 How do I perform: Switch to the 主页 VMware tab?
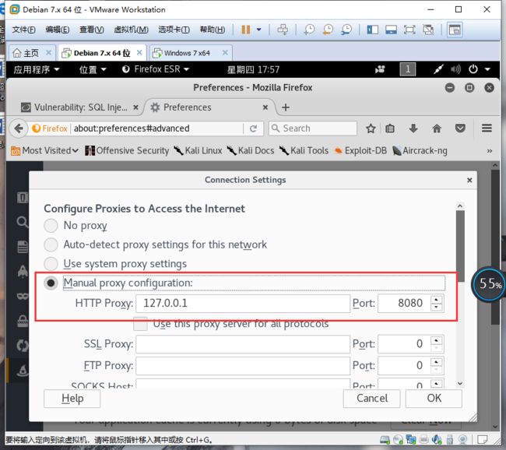click(x=31, y=53)
